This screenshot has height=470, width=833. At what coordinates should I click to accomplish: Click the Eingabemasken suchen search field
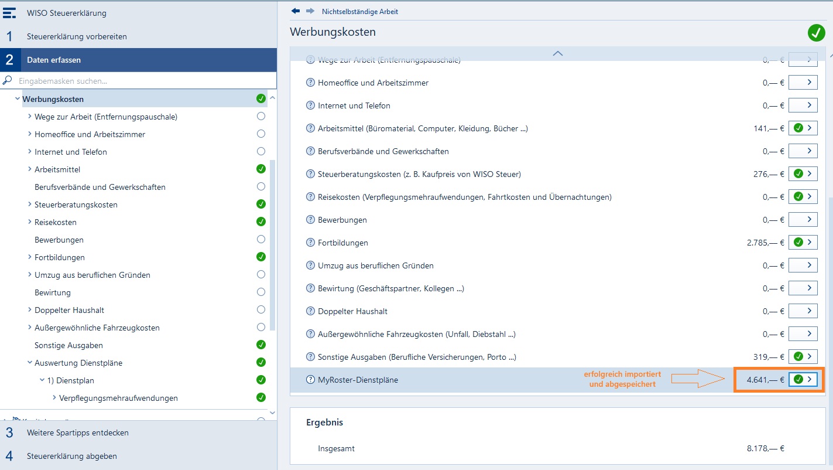138,81
